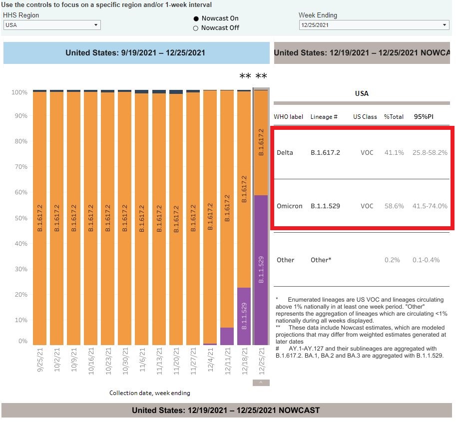Screen dimensions: 457x422
Task: Click the blue United States 9/19/2021 banner
Action: click(x=135, y=53)
